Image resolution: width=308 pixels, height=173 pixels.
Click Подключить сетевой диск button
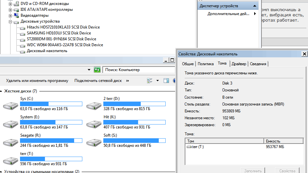pyautogui.click(x=98, y=81)
